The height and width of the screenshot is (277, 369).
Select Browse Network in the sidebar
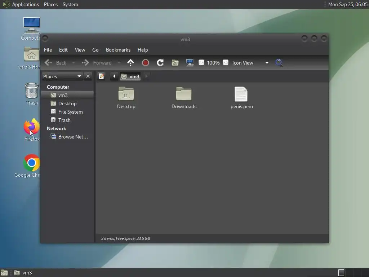click(x=67, y=137)
